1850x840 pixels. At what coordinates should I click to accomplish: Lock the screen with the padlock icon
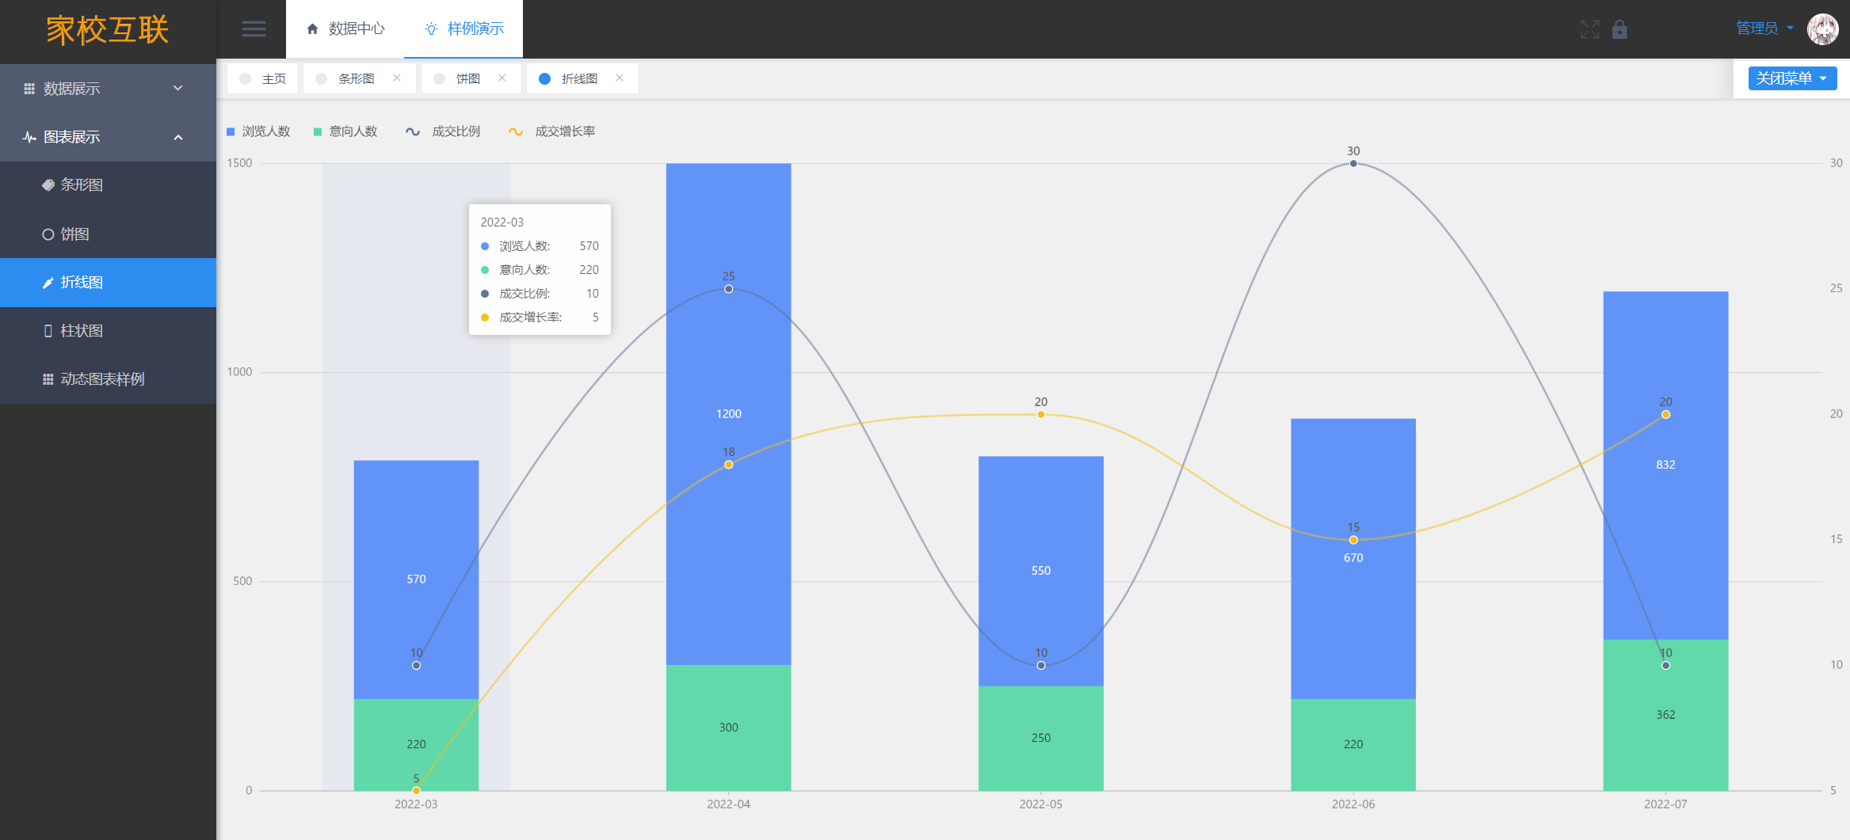click(1619, 29)
